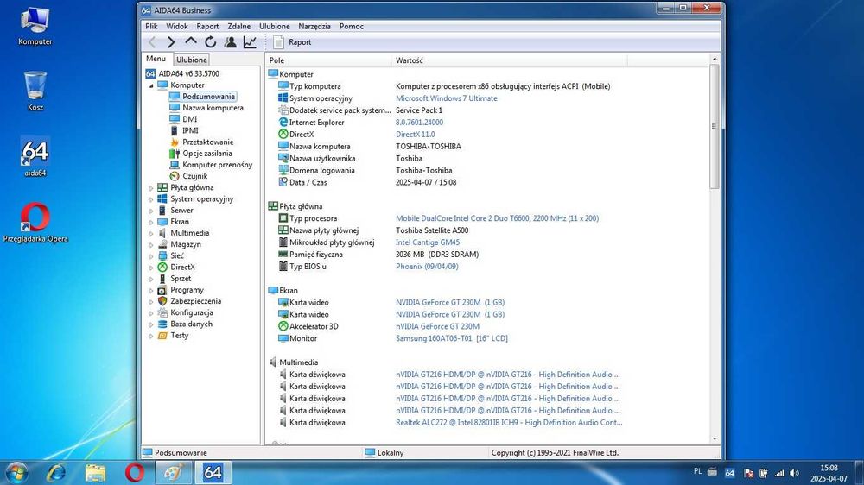Open the DirectX 11.0 link
Image resolution: width=864 pixels, height=485 pixels.
pyautogui.click(x=415, y=135)
